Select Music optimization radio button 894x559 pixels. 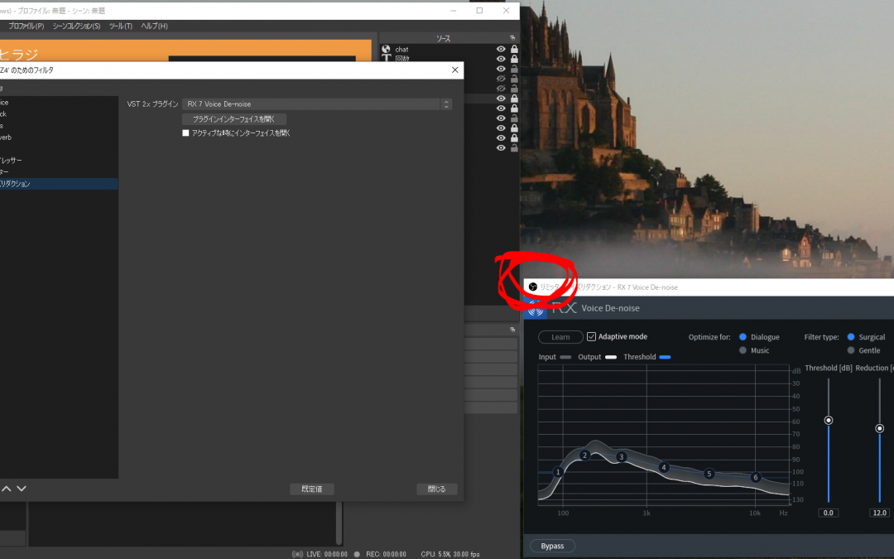tap(743, 350)
